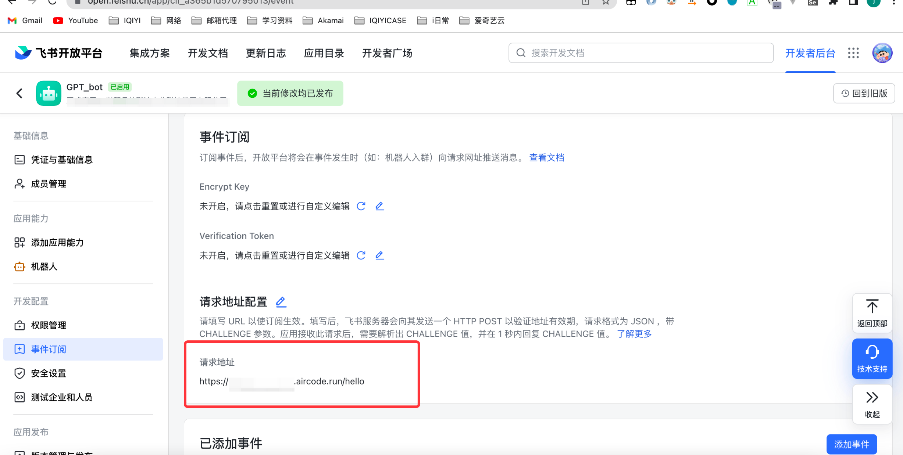
Task: Edit the request address configuration pencil
Action: tap(281, 302)
